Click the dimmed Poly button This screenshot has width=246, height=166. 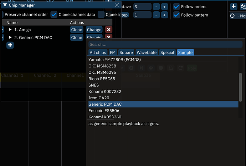[x=192, y=68]
